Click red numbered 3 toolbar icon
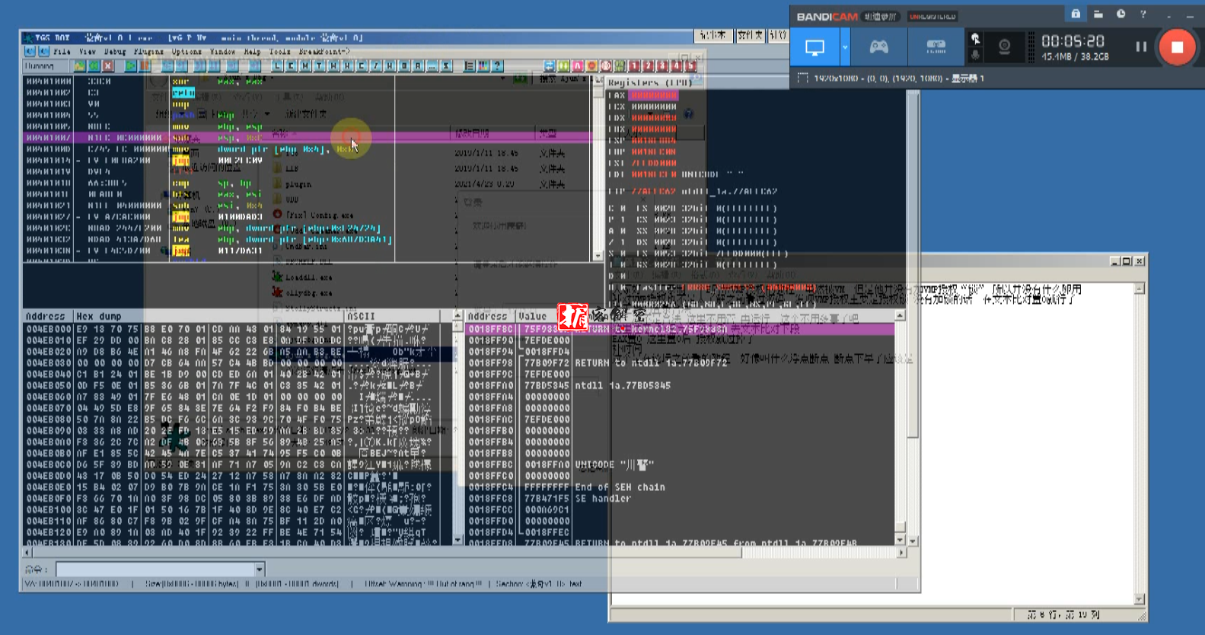Viewport: 1205px width, 635px height. coord(662,66)
